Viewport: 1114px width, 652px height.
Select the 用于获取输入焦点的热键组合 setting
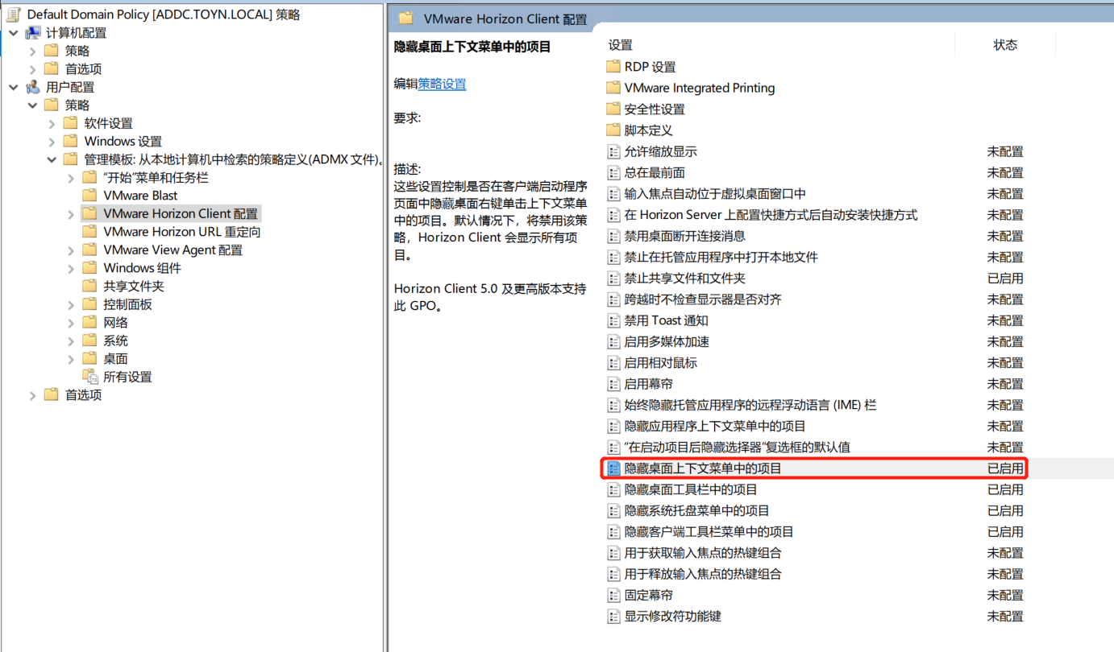point(703,553)
